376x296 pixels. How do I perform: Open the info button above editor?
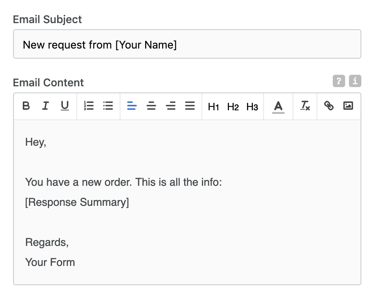[x=355, y=81]
